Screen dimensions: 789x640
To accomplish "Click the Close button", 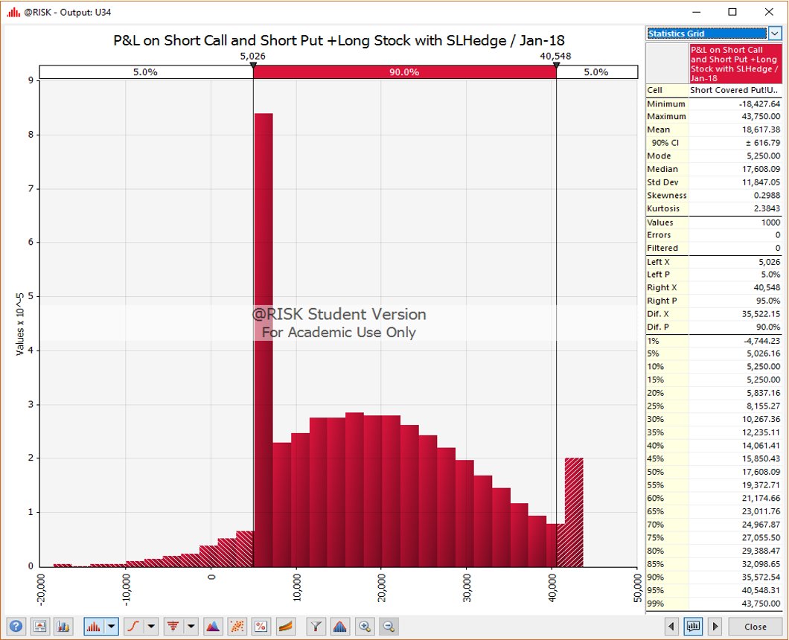I will (x=756, y=627).
